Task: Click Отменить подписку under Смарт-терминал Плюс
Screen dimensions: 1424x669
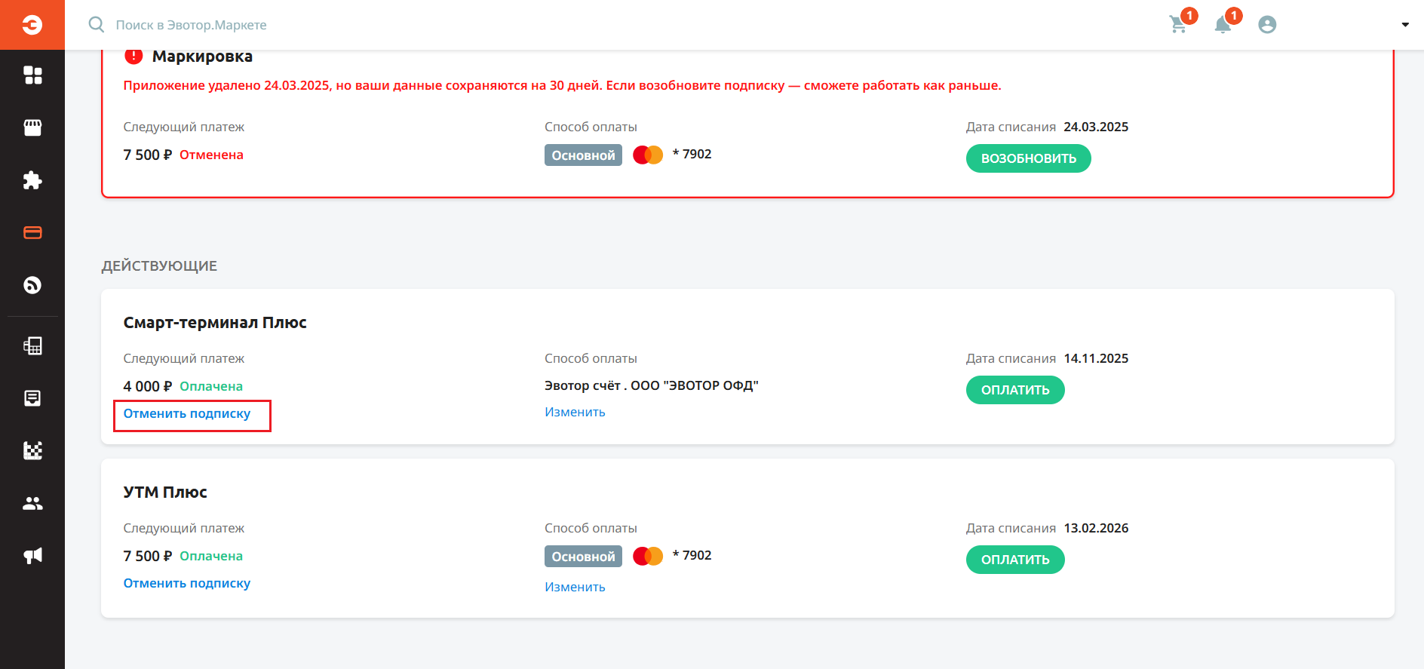Action: [x=187, y=413]
